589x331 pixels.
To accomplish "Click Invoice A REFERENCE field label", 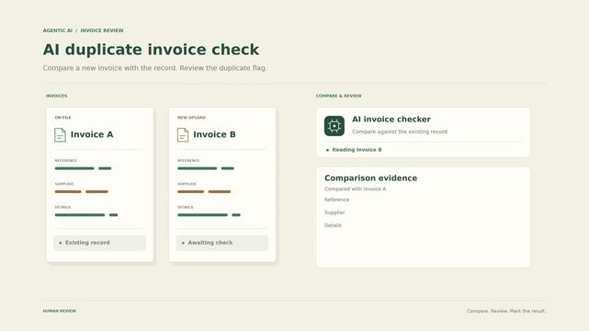I will tap(66, 160).
